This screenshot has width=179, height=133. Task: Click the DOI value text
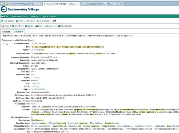point(50,132)
